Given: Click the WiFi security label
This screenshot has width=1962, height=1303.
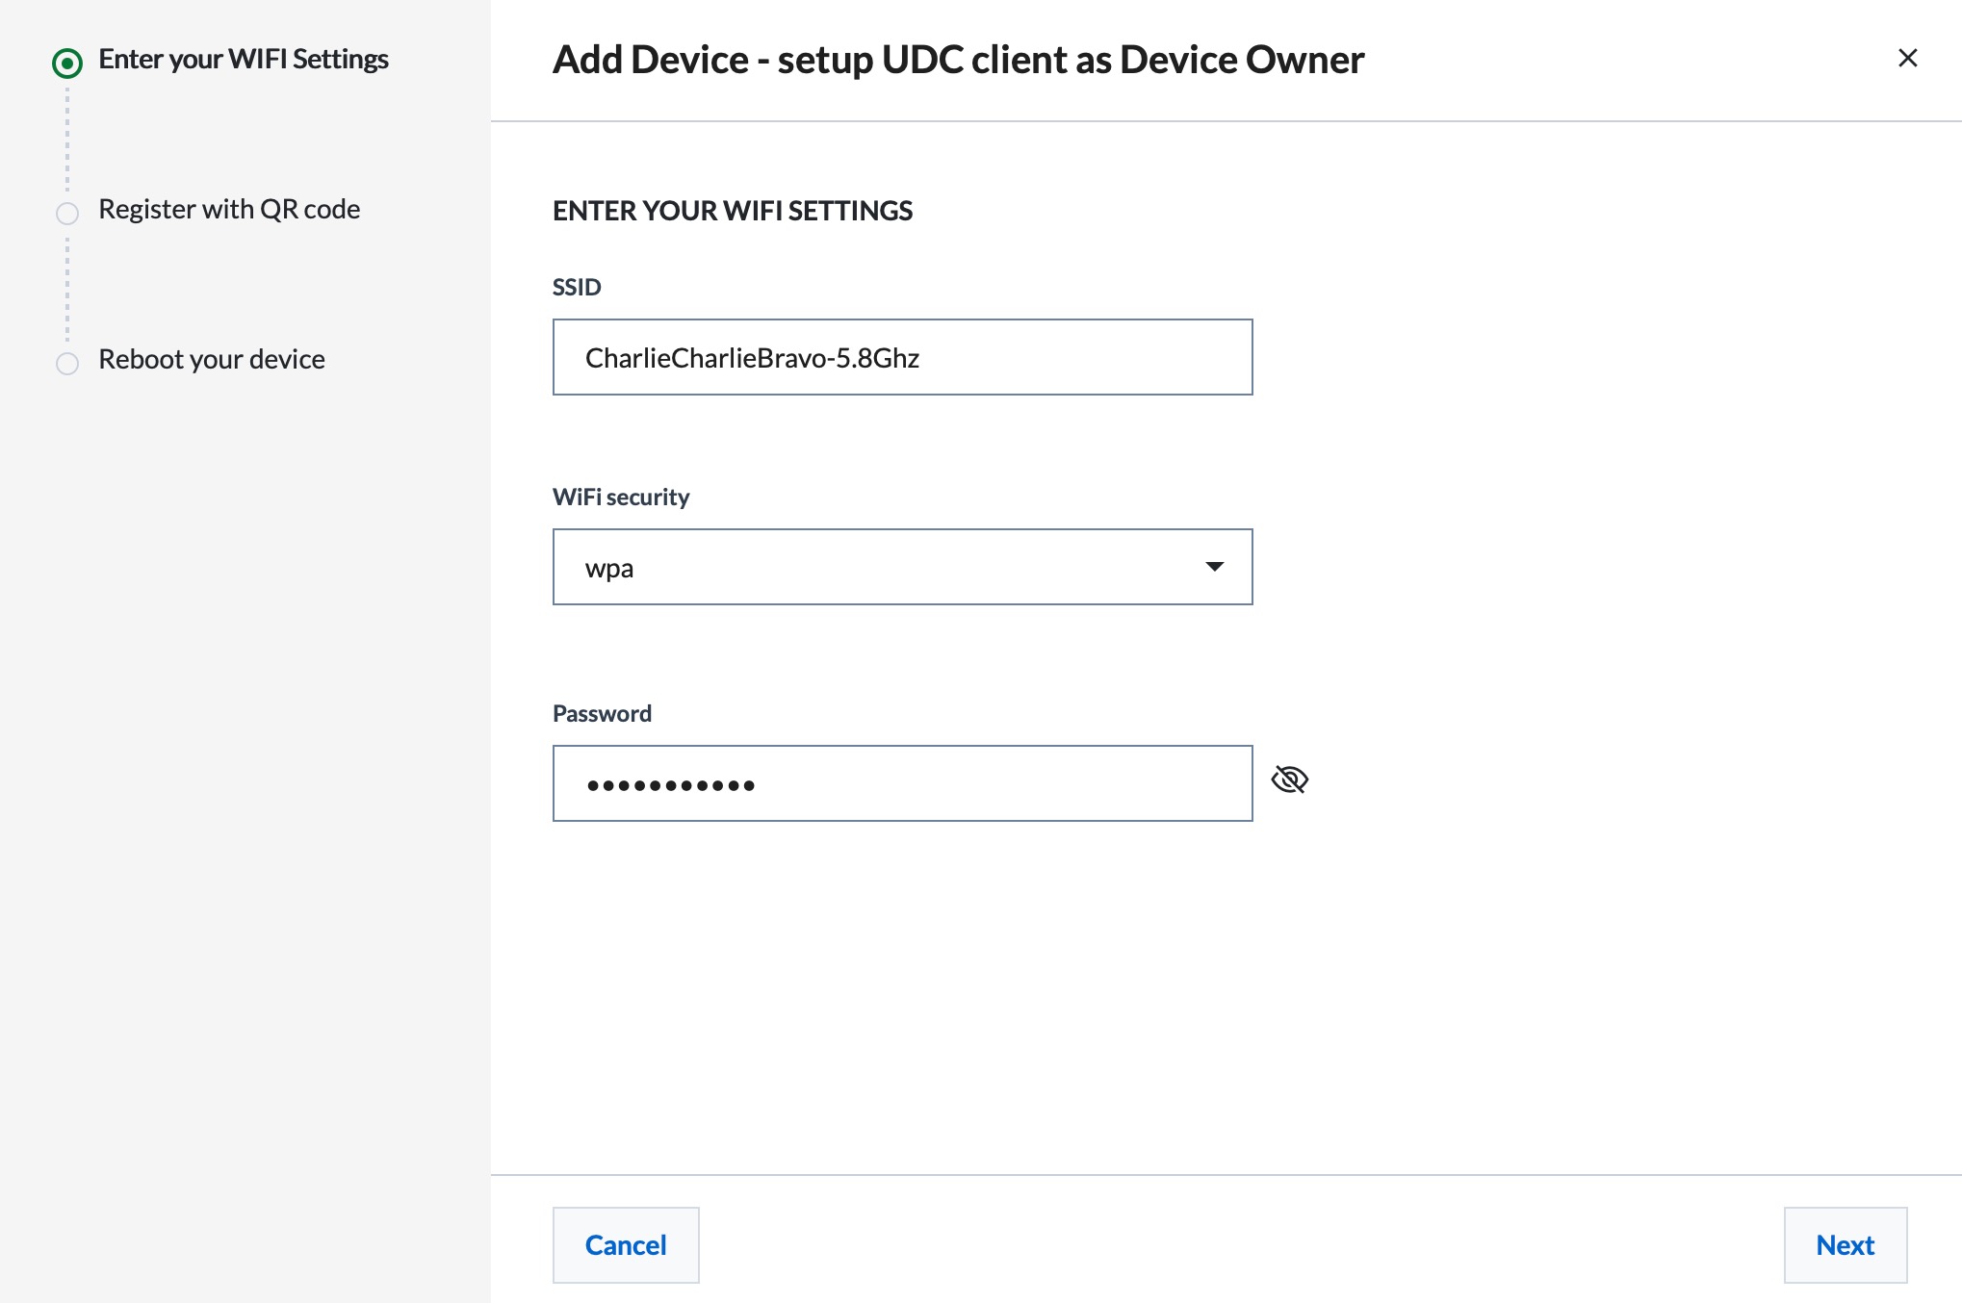Looking at the screenshot, I should click(621, 497).
